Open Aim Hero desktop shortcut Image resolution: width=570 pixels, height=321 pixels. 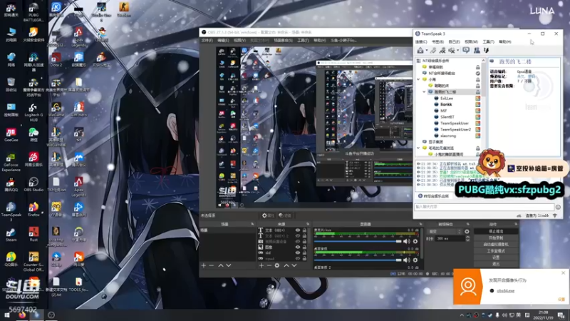tap(78, 110)
